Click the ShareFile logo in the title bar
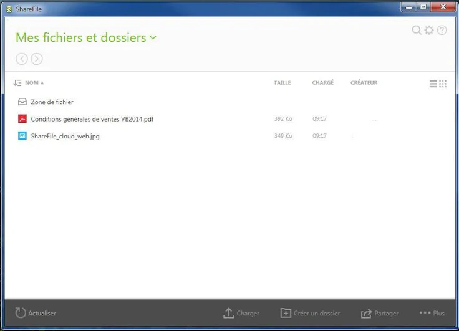 click(9, 9)
